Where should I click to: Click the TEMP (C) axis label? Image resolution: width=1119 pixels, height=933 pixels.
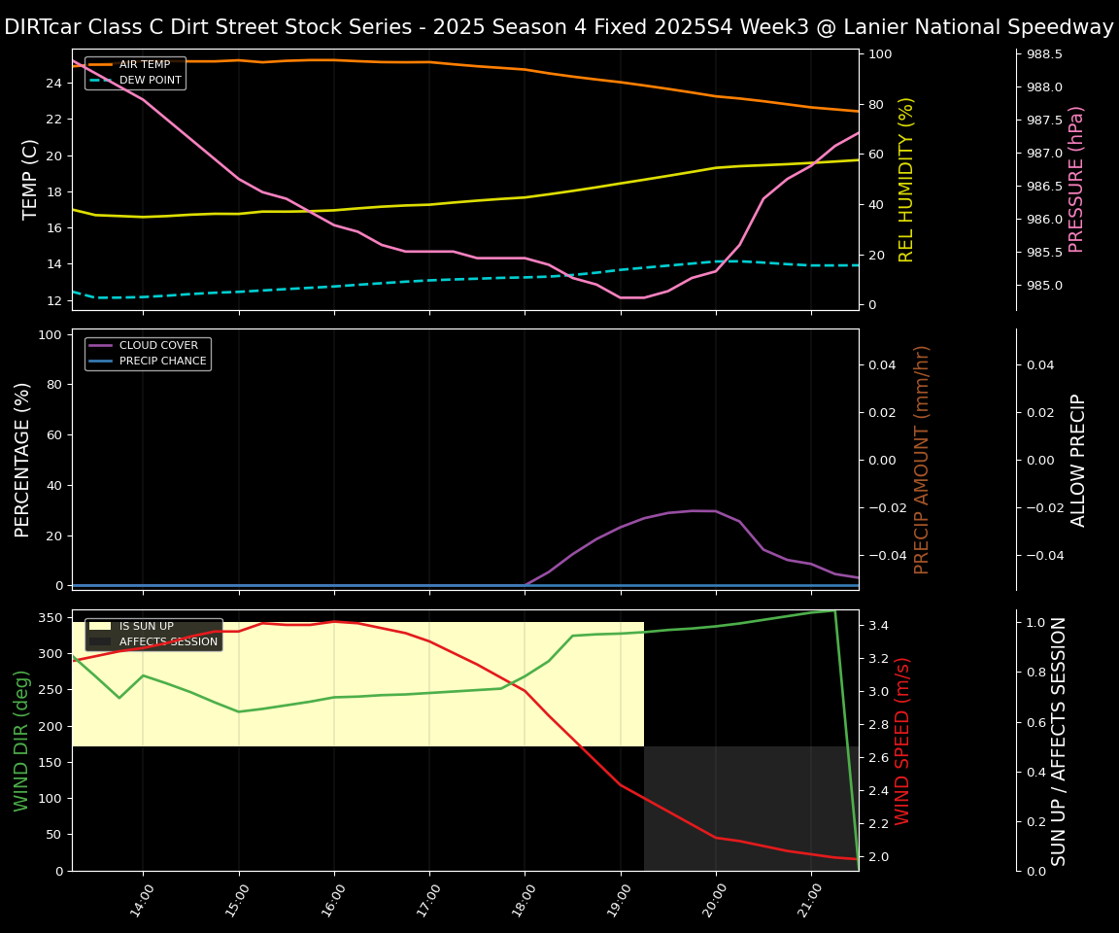[31, 179]
